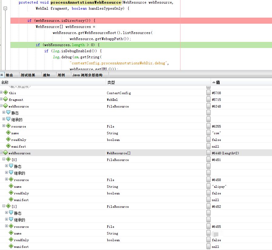272x250 pixels.
Task: Open value editor button for "alipay" value
Action: (208, 186)
